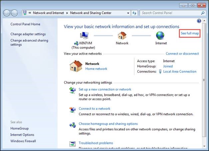Image resolution: width=209 pixels, height=151 pixels.
Task: Click Network and Internet breadcrumb
Action: (x=48, y=13)
